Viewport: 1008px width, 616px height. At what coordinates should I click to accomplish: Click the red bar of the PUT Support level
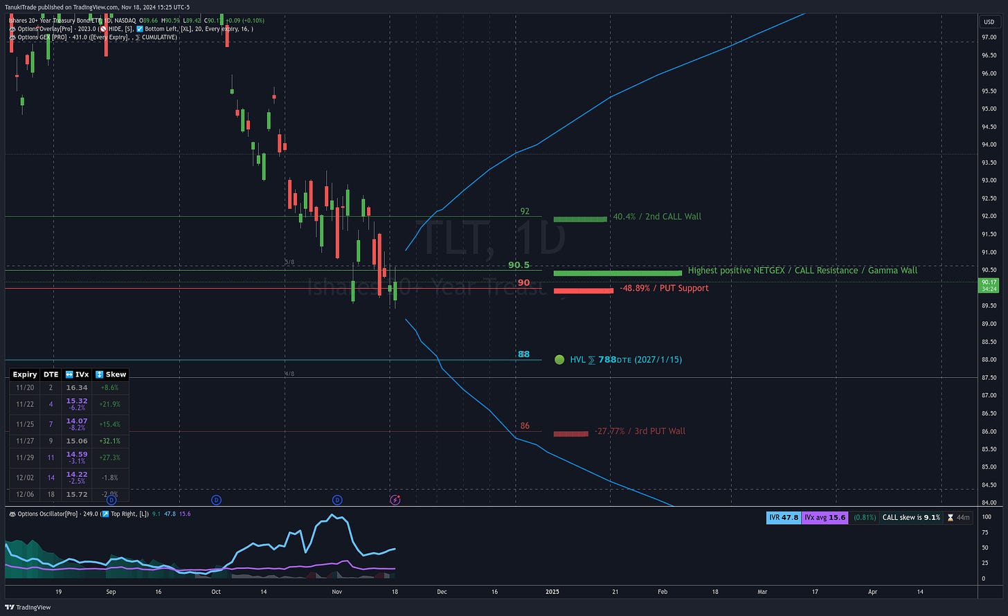point(584,291)
